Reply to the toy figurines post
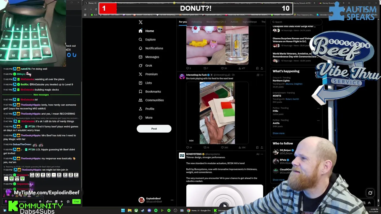The height and width of the screenshot is (214, 381). (188, 68)
